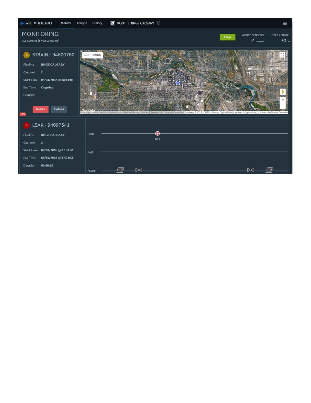
Task: Click the green Clear button
Action: (228, 37)
